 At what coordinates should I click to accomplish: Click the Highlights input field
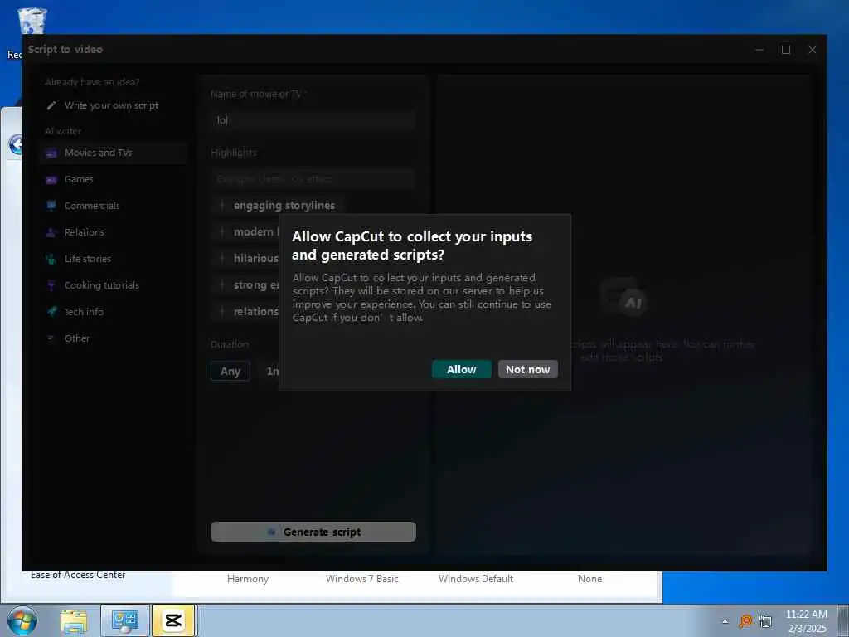[x=313, y=179]
